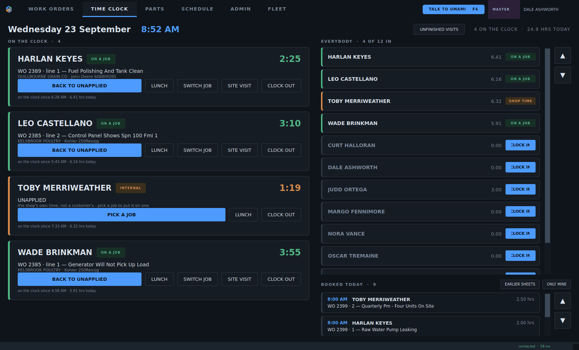
Task: Select Toby Merriweather row in Everybody list
Action: 430,101
